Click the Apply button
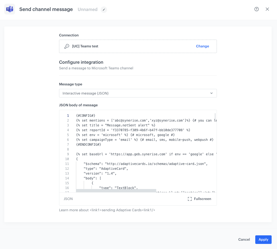Viewport: 277px width, 249px height. (263, 239)
